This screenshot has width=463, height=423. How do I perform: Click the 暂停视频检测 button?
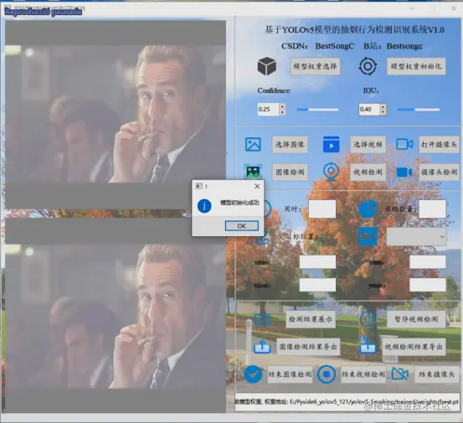pyautogui.click(x=416, y=319)
